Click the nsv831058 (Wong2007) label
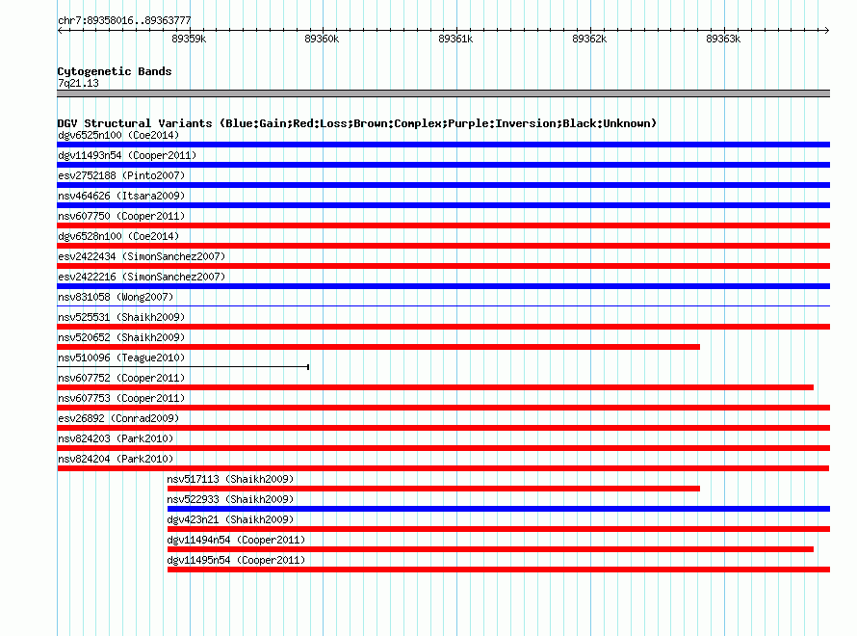 116,297
